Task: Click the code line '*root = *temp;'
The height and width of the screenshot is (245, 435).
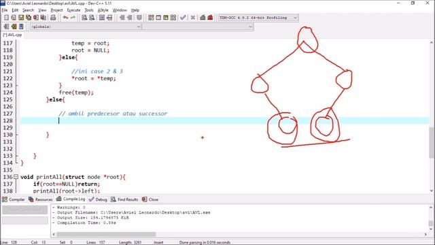Action: pyautogui.click(x=94, y=79)
